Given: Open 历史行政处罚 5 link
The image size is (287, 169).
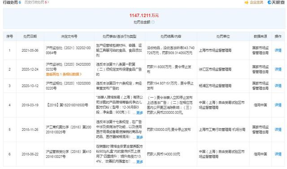Looking at the screenshot, I should 37,2.
